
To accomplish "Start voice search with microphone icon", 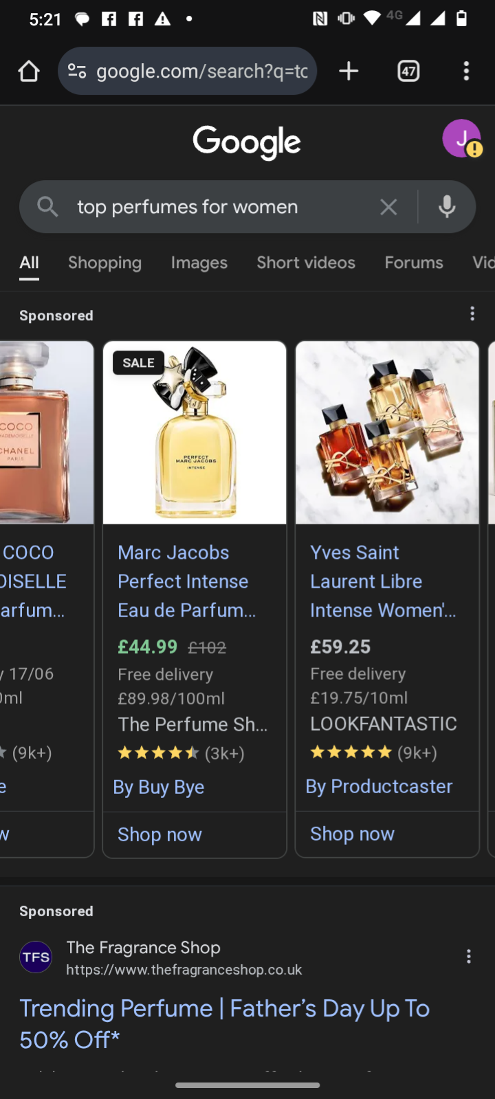I will [447, 207].
